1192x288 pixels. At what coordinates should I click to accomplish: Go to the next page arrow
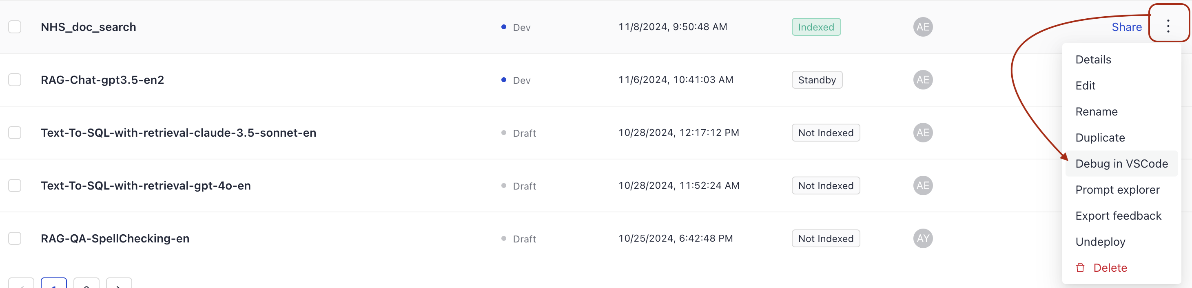pyautogui.click(x=119, y=284)
